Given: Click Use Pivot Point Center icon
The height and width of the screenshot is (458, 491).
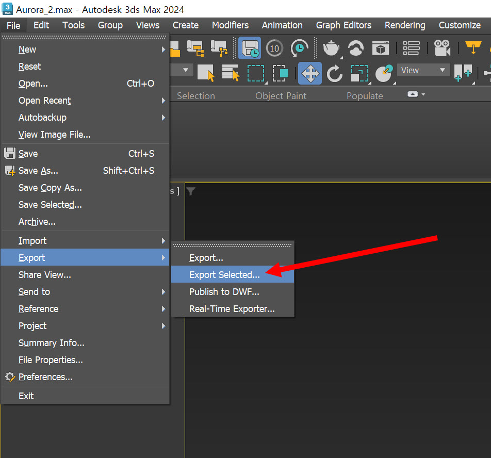Looking at the screenshot, I should pyautogui.click(x=463, y=73).
